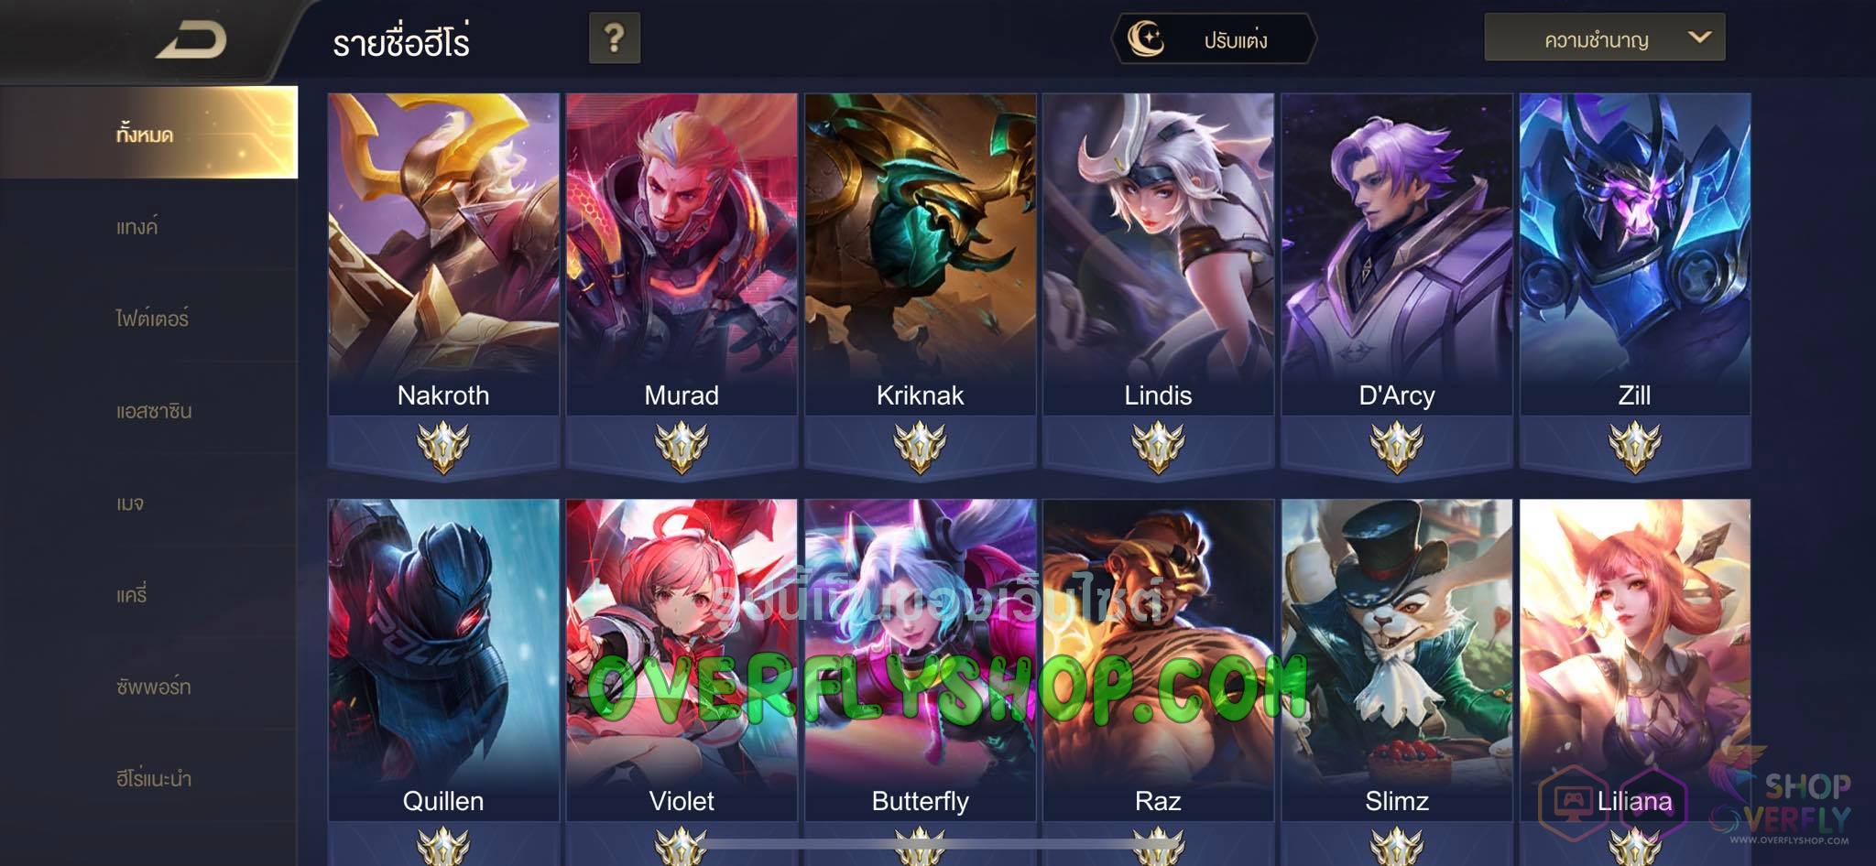This screenshot has width=1876, height=866.
Task: Open the question mark help icon
Action: [615, 38]
